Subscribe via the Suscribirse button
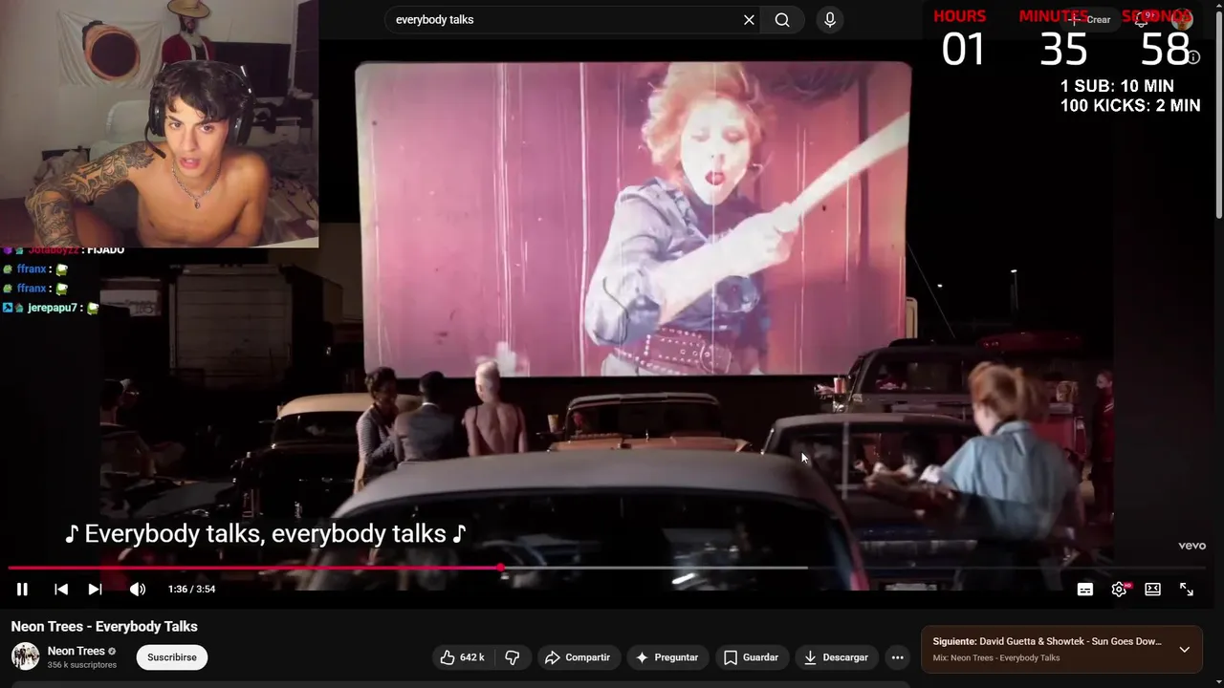 click(x=172, y=657)
